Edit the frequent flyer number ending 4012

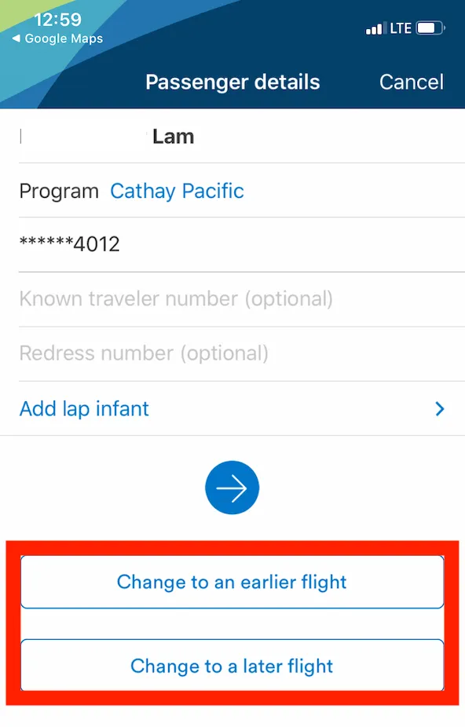click(x=242, y=244)
